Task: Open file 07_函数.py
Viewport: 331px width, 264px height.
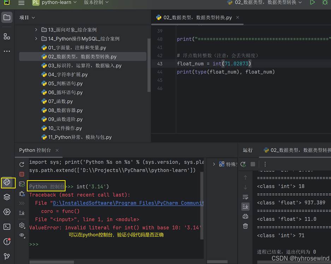Action: (57, 101)
